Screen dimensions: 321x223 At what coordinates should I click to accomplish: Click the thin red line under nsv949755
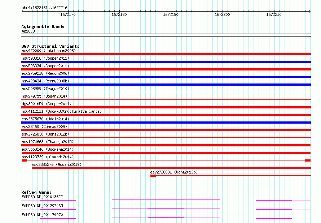[166, 99]
